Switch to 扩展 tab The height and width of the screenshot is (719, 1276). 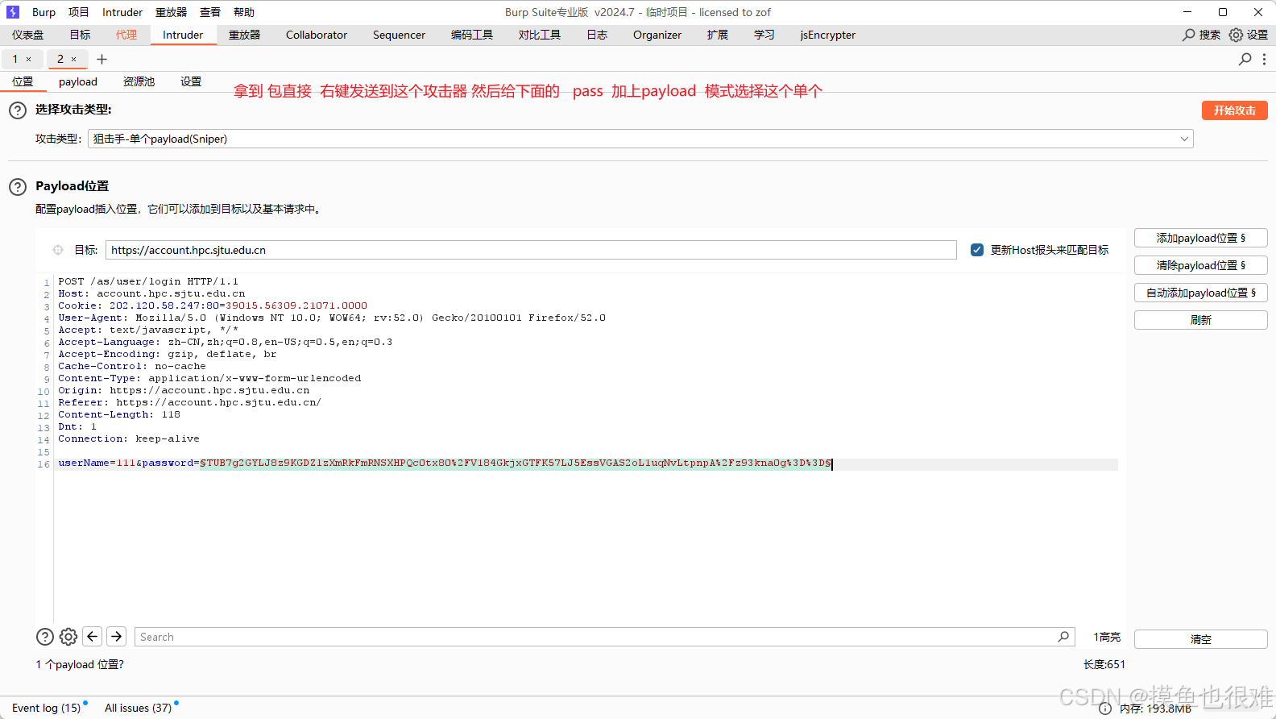coord(718,35)
